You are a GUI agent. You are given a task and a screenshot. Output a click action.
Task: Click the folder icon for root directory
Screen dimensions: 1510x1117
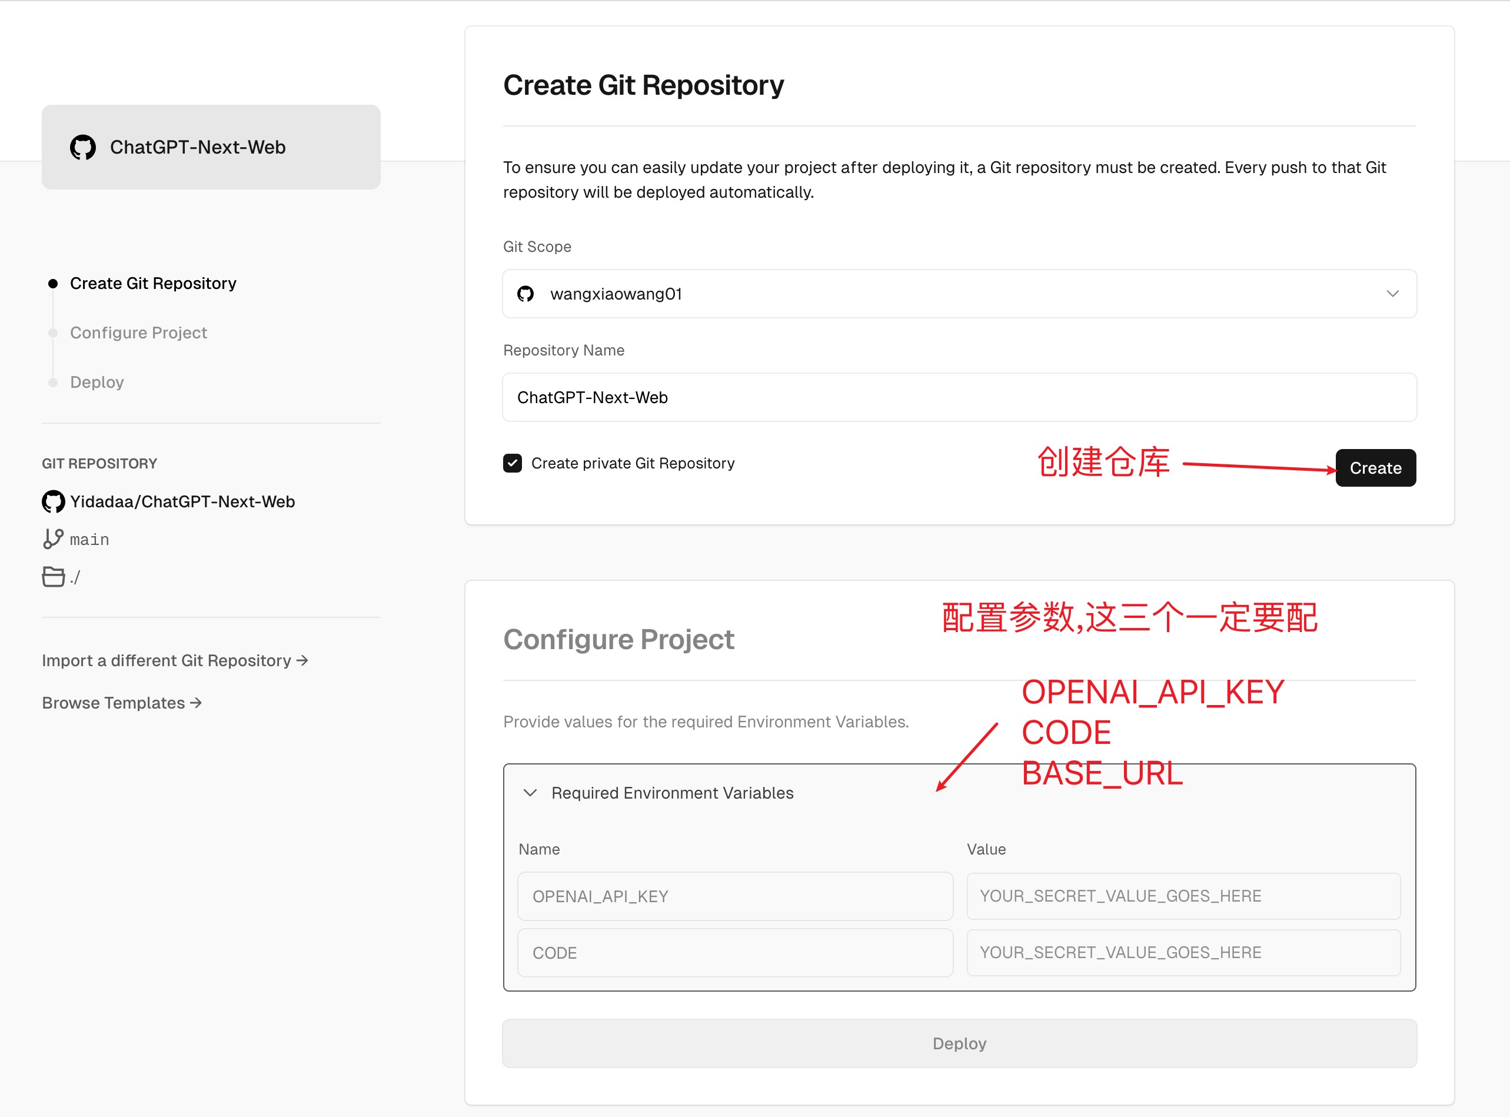pos(54,577)
